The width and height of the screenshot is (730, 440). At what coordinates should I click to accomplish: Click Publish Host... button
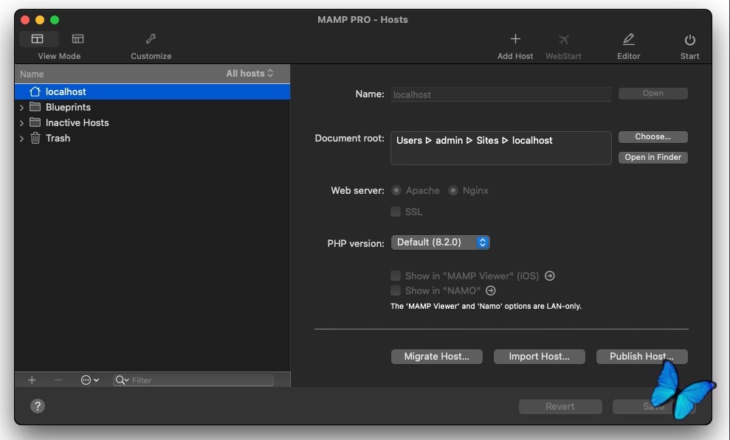[641, 357]
